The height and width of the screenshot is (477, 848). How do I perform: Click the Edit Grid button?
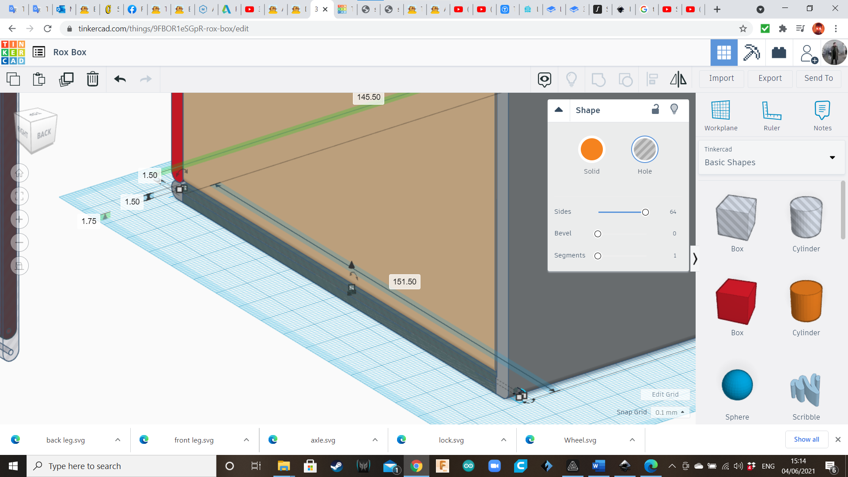(x=665, y=394)
